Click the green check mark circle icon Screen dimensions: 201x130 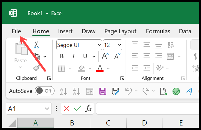(176, 91)
